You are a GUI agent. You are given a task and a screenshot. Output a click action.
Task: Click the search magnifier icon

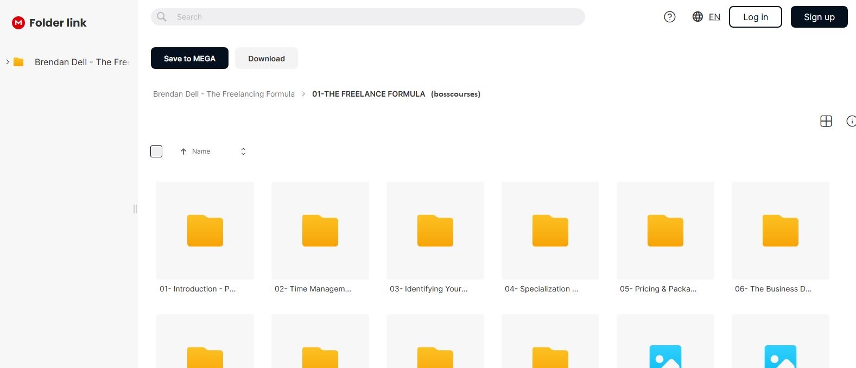point(162,17)
